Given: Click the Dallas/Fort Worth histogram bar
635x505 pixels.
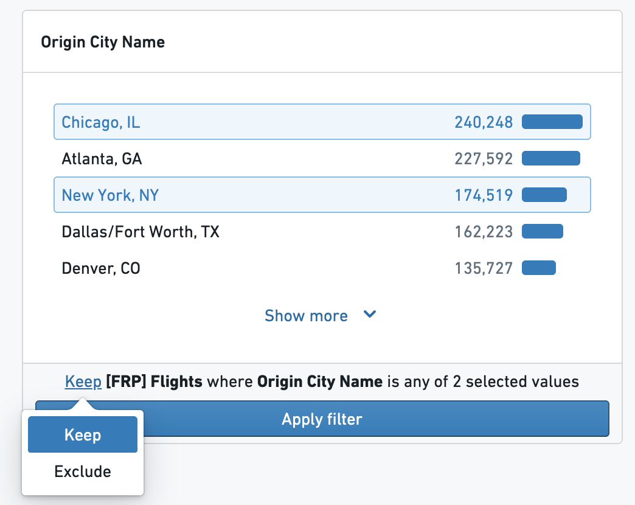Looking at the screenshot, I should [543, 231].
